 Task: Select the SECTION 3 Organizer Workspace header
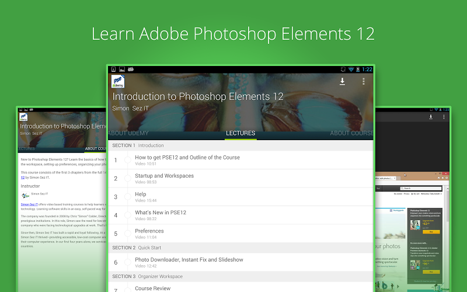pos(241,276)
